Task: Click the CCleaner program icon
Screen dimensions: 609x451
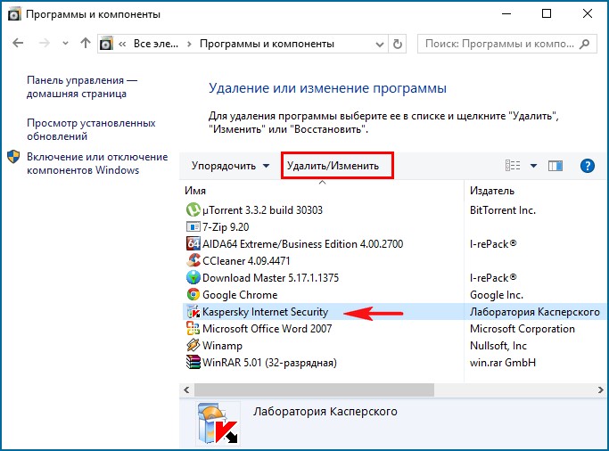Action: coord(193,260)
